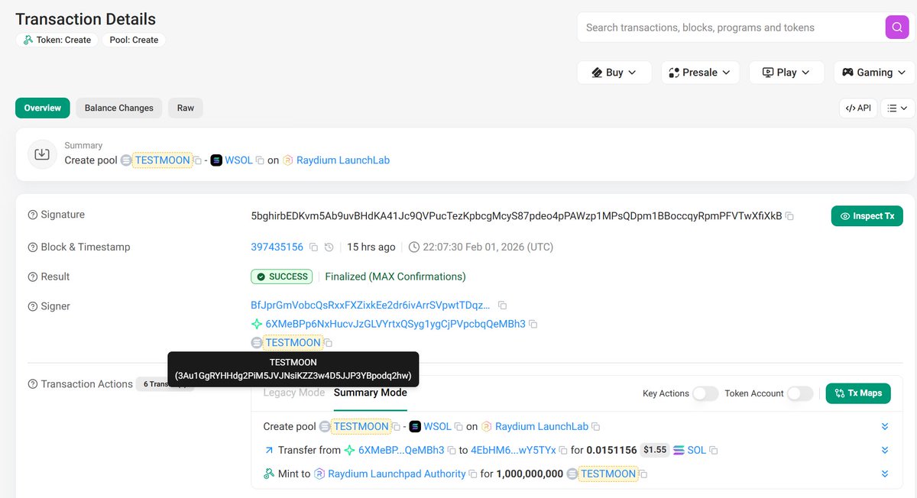The height and width of the screenshot is (498, 917).
Task: Click the purple search magnifier button
Action: [896, 27]
